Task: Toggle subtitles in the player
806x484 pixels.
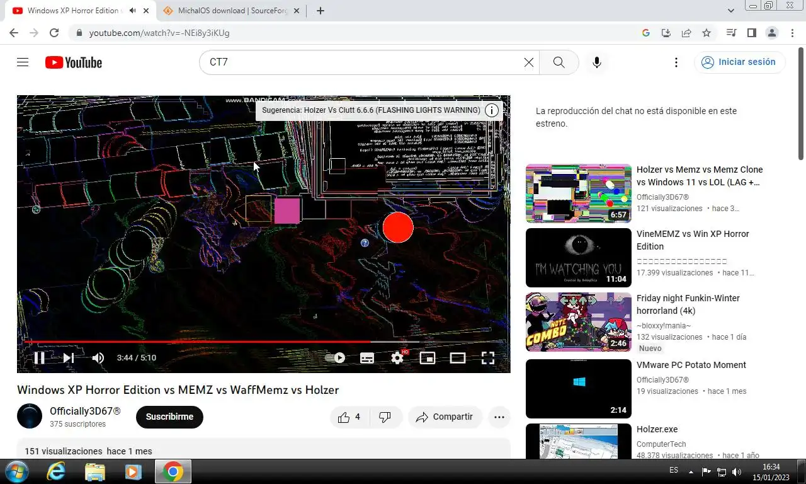Action: click(x=367, y=358)
